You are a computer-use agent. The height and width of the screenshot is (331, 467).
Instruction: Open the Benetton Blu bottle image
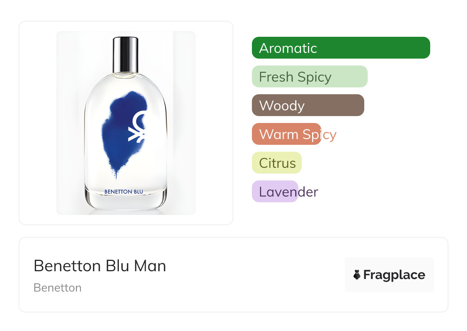point(126,123)
